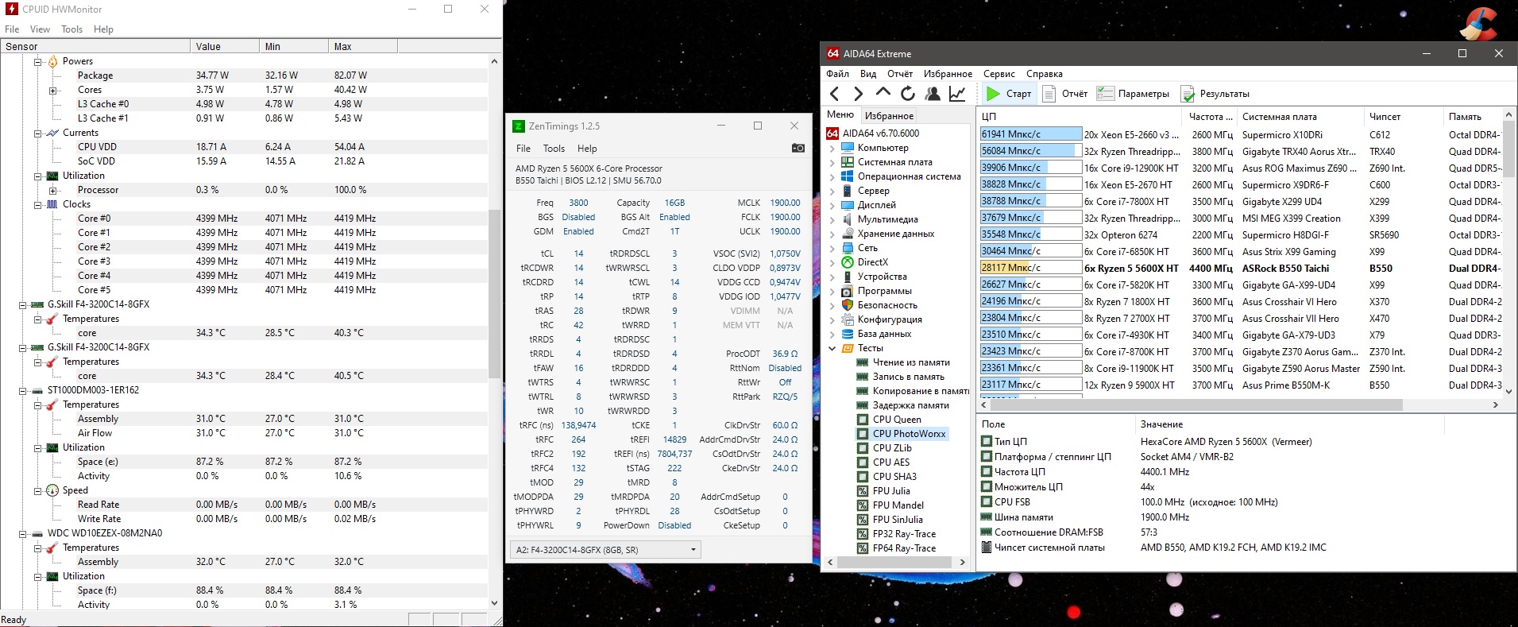The image size is (1518, 627).
Task: Switch to the Избранное tab in AIDA64
Action: click(889, 116)
